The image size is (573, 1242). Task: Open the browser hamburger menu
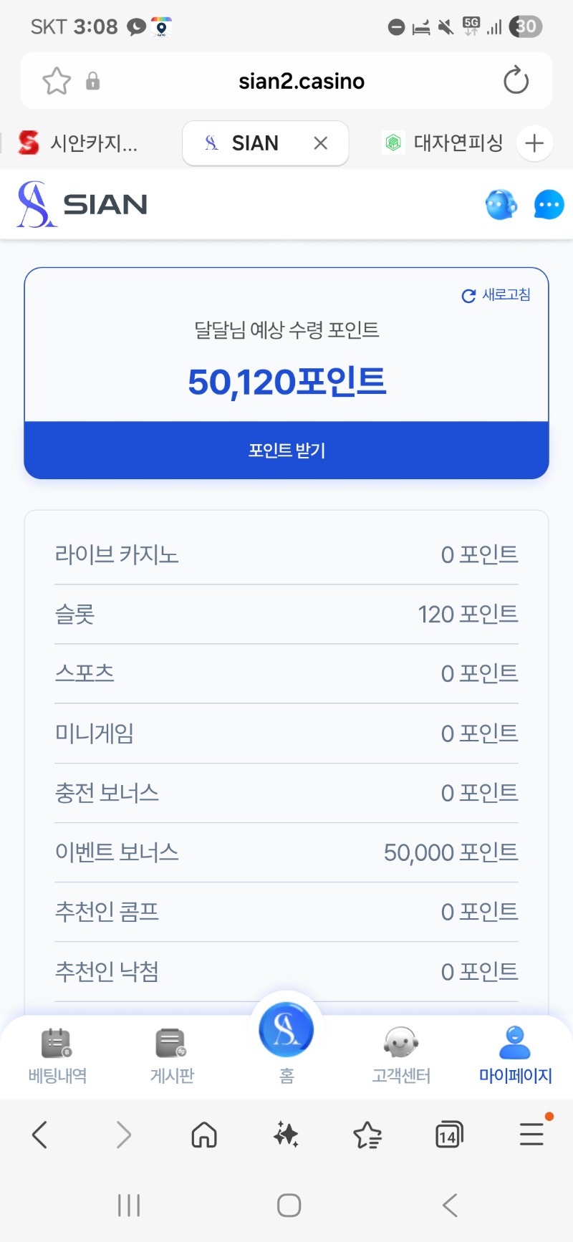[x=531, y=1135]
